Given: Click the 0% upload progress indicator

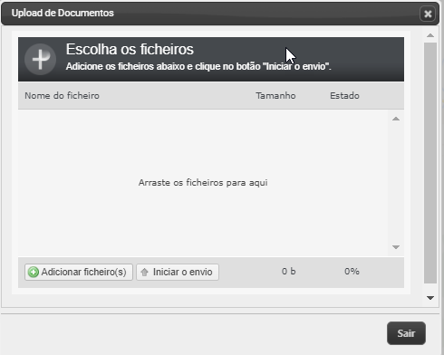Looking at the screenshot, I should pos(352,272).
